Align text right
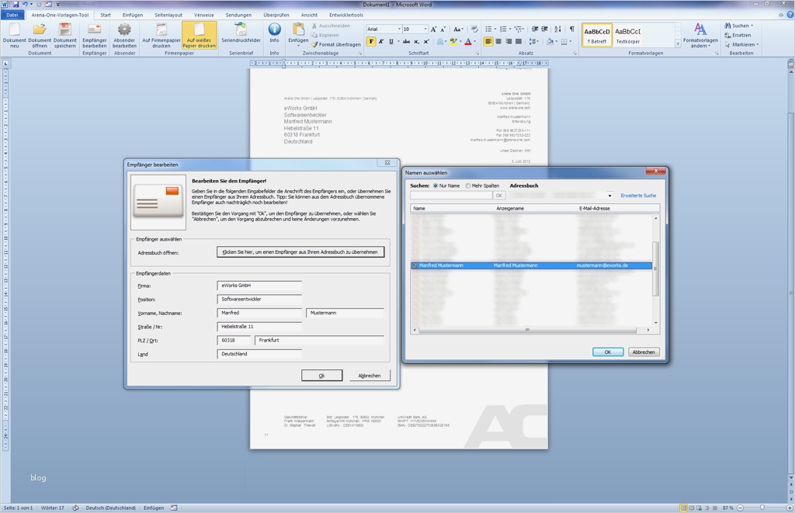795x513 pixels. (x=509, y=42)
